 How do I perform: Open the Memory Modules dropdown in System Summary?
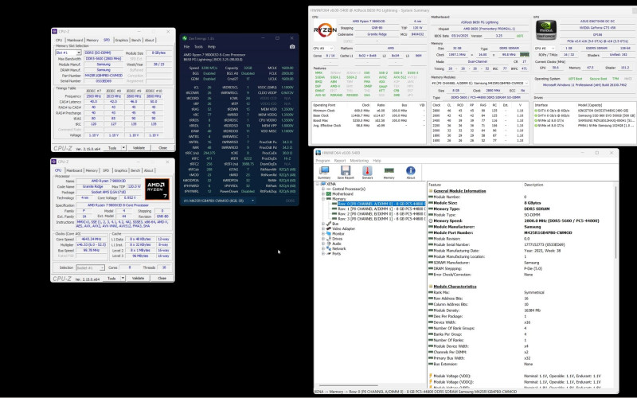coord(480,84)
